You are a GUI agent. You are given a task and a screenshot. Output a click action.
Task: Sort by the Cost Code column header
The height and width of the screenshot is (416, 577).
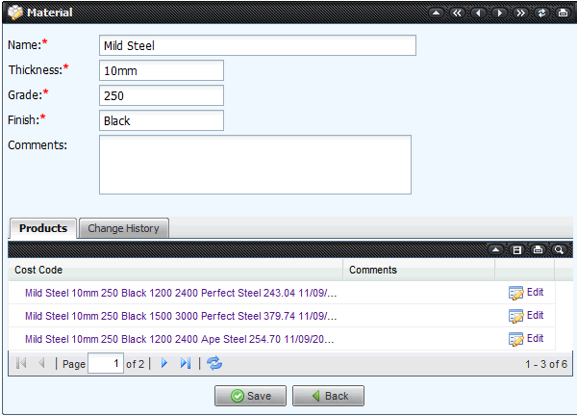(x=38, y=270)
